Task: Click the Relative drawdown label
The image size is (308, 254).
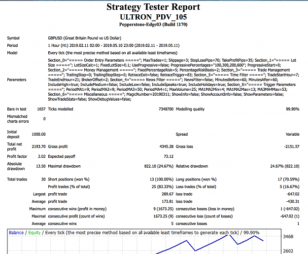Action: (192, 166)
